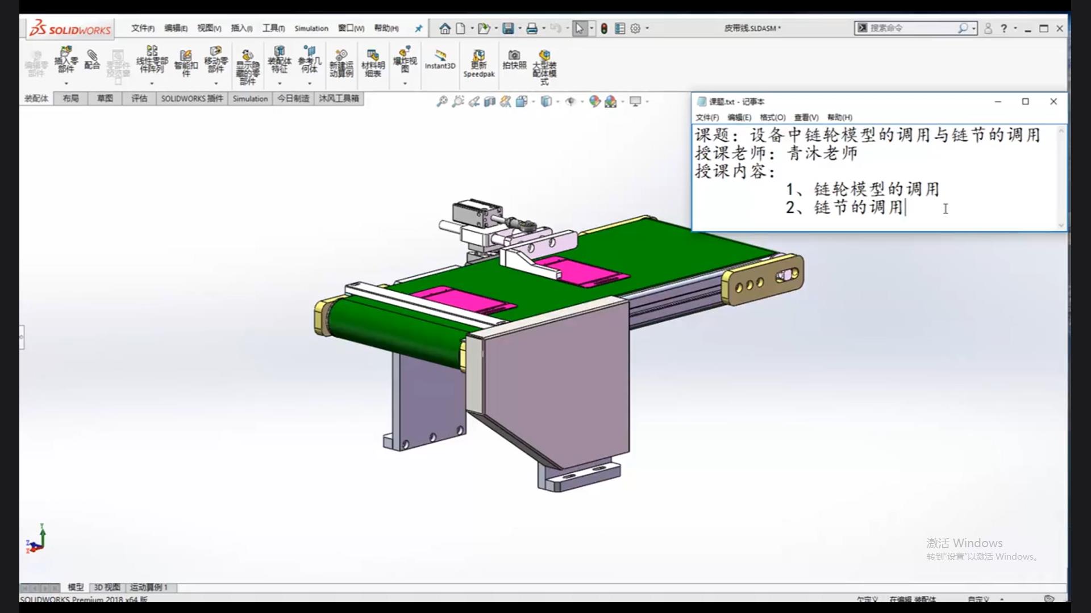Click Reference Geometry (参考几何体) icon

pyautogui.click(x=310, y=60)
